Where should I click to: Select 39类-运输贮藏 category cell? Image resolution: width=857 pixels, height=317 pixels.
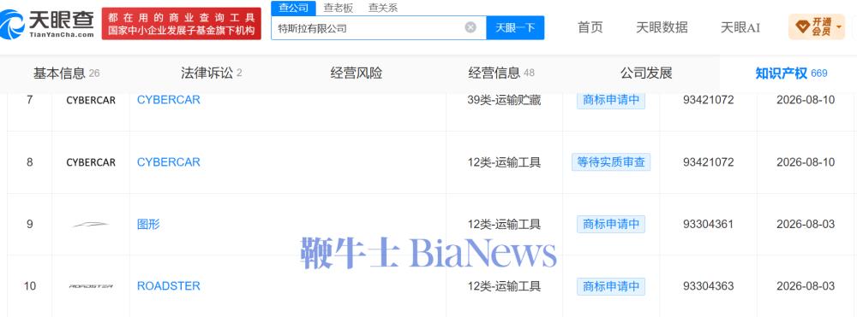coord(504,100)
